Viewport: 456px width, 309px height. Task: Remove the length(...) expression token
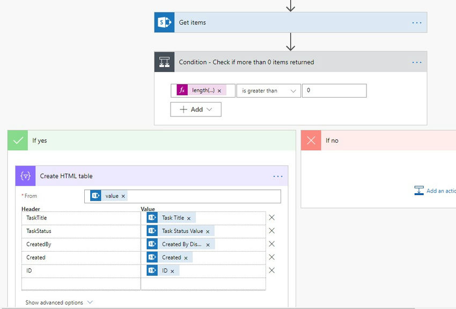(219, 91)
